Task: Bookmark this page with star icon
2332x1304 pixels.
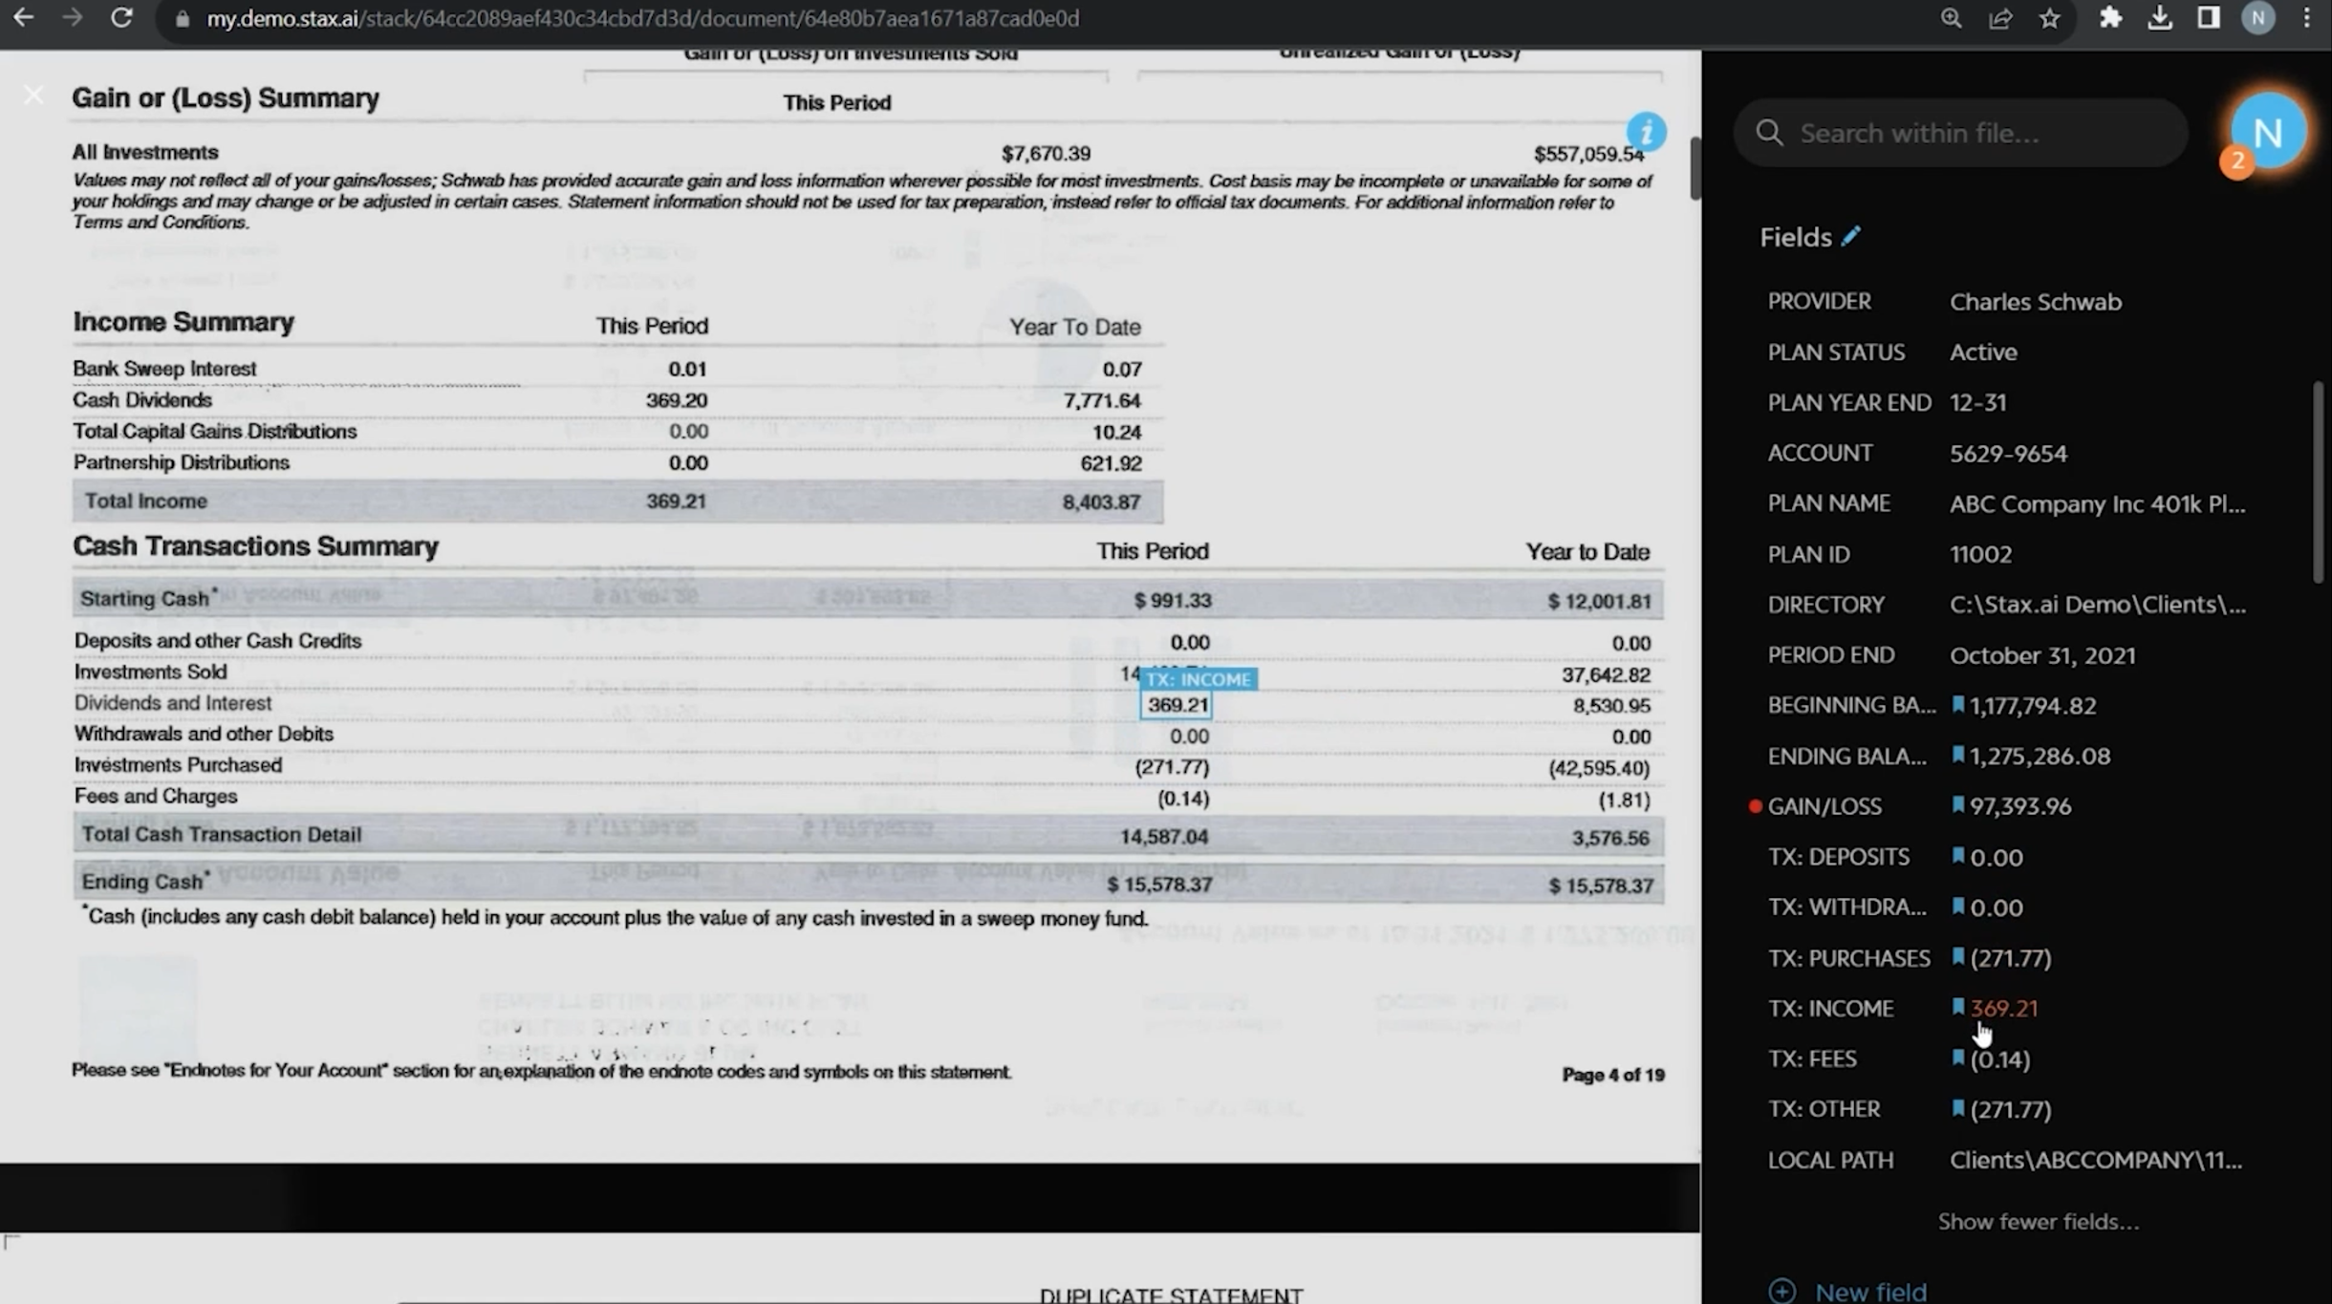Action: click(2049, 18)
